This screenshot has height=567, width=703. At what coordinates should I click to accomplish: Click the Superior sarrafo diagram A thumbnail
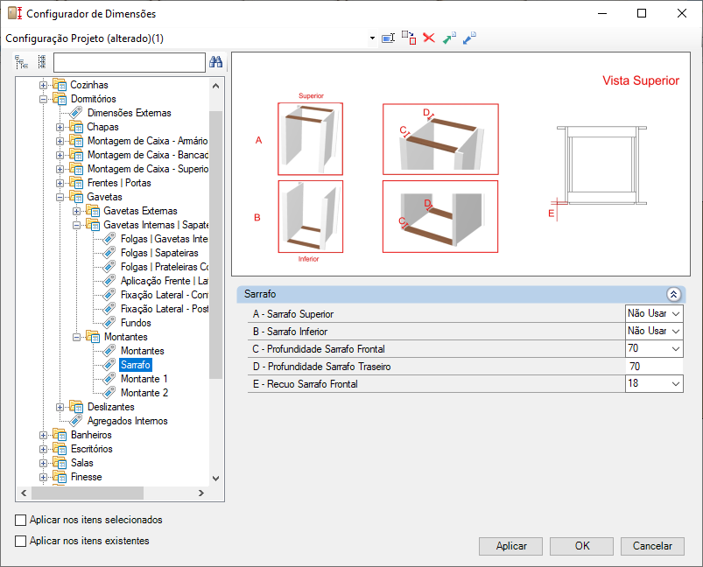(x=310, y=139)
